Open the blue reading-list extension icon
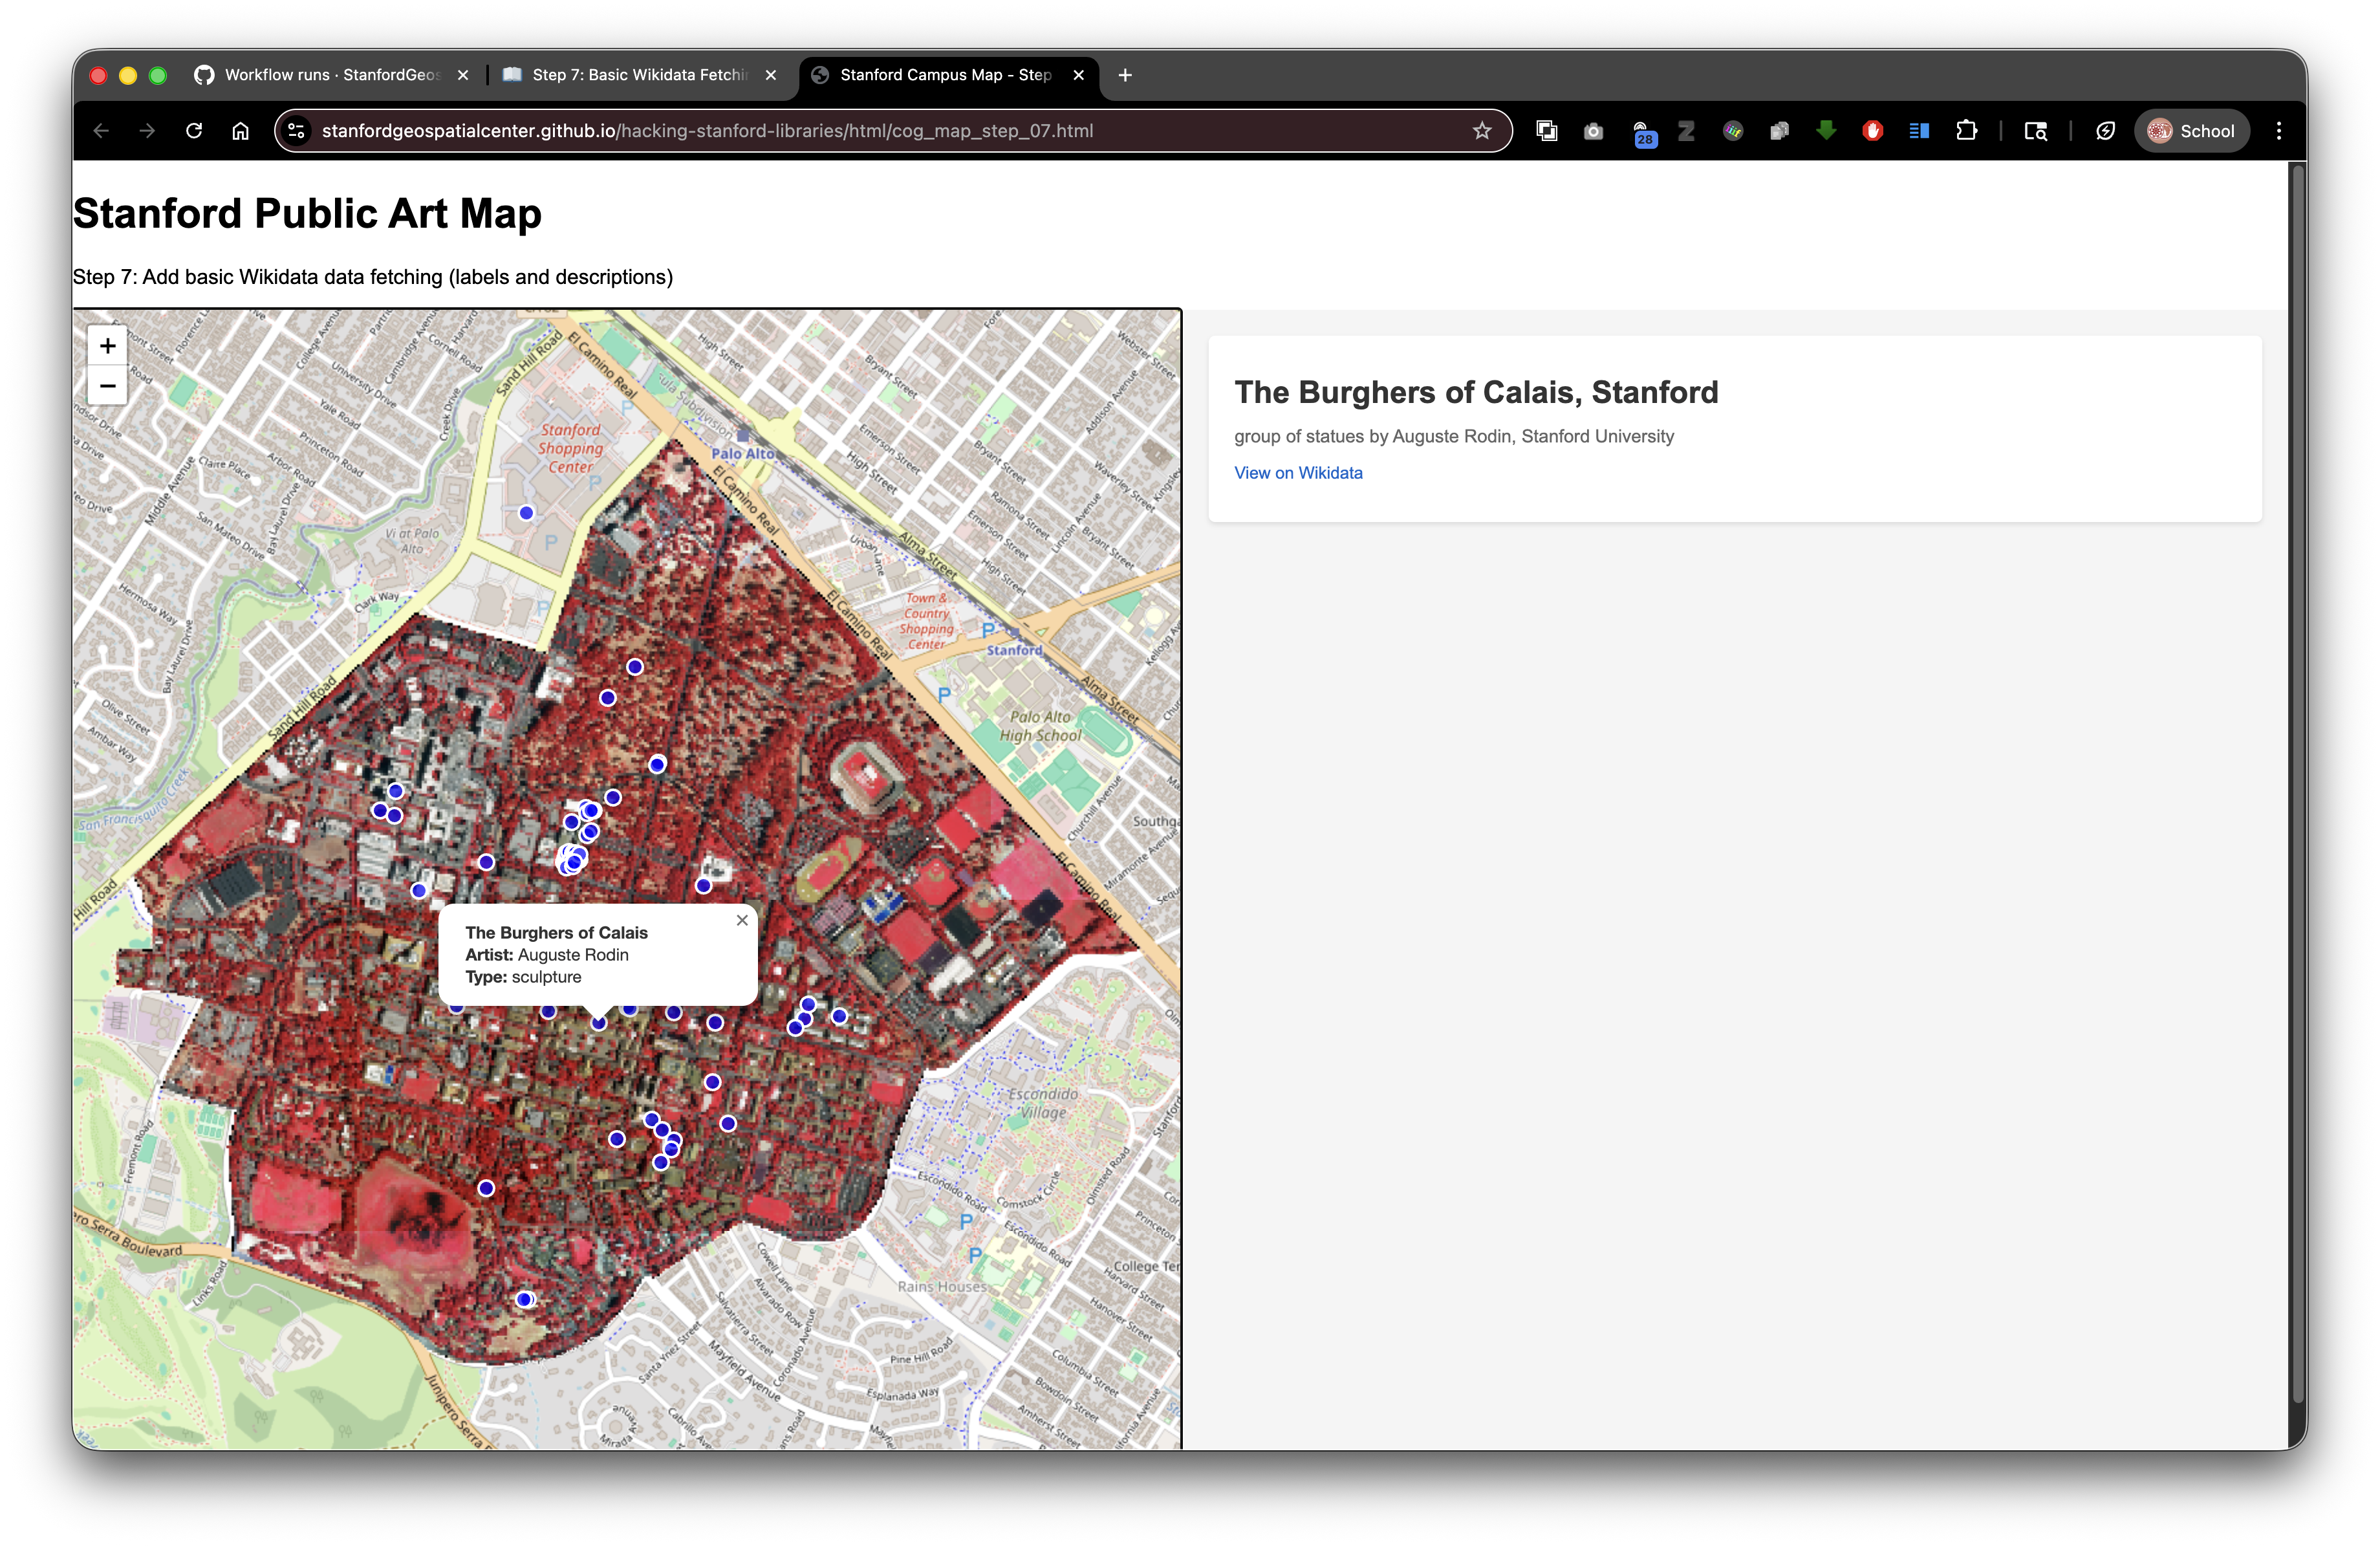This screenshot has height=1546, width=2380. 1918,130
